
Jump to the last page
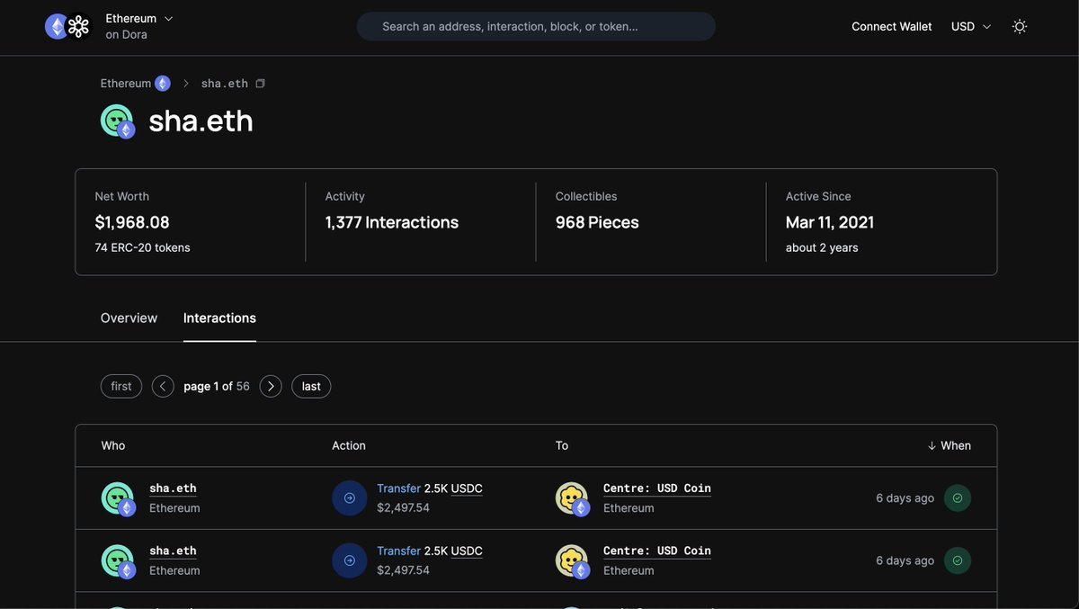(x=311, y=386)
